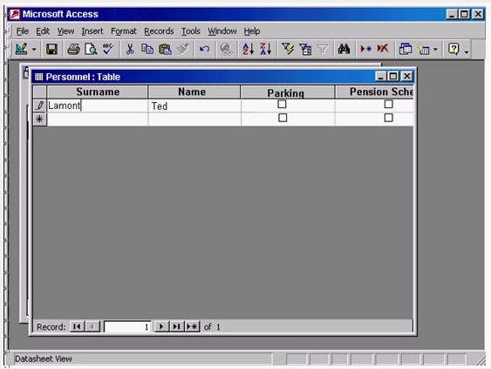Open the Records menu
Screen dimensions: 491x369
tap(159, 31)
